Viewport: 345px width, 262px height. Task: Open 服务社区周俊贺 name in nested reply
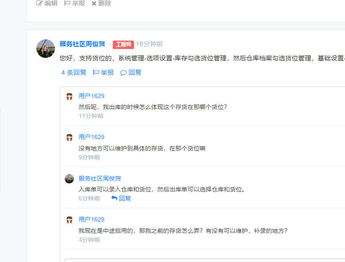pos(100,178)
